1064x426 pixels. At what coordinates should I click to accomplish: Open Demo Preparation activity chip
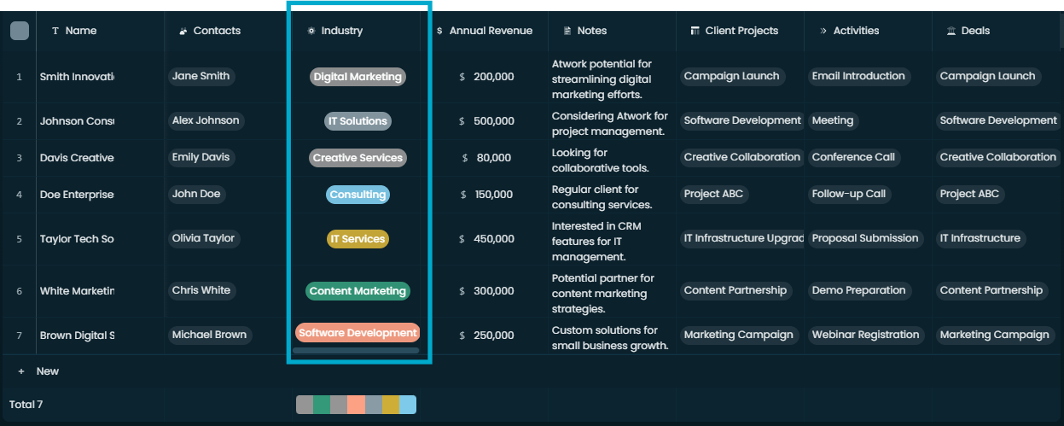pos(858,290)
